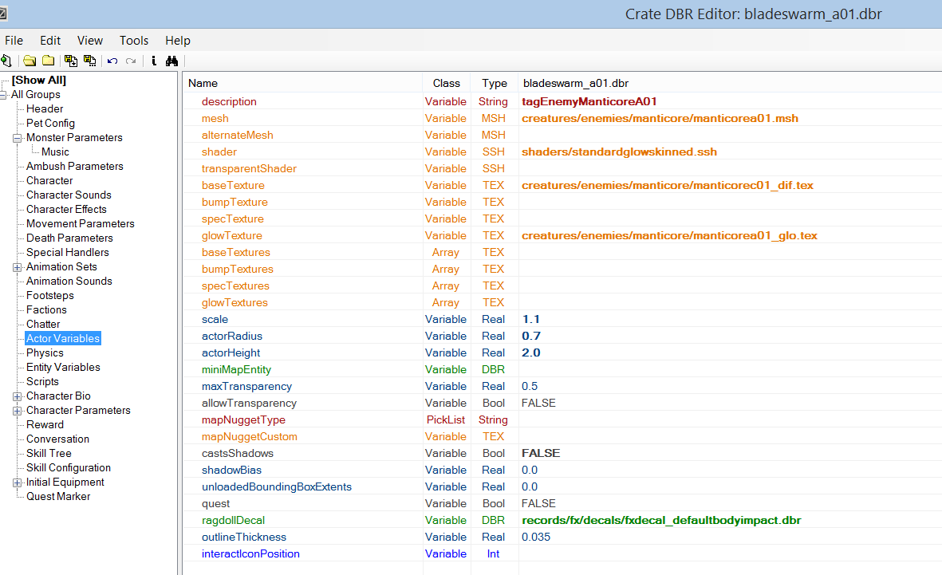Click the save file toolbar icon
The height and width of the screenshot is (575, 942).
[71, 61]
